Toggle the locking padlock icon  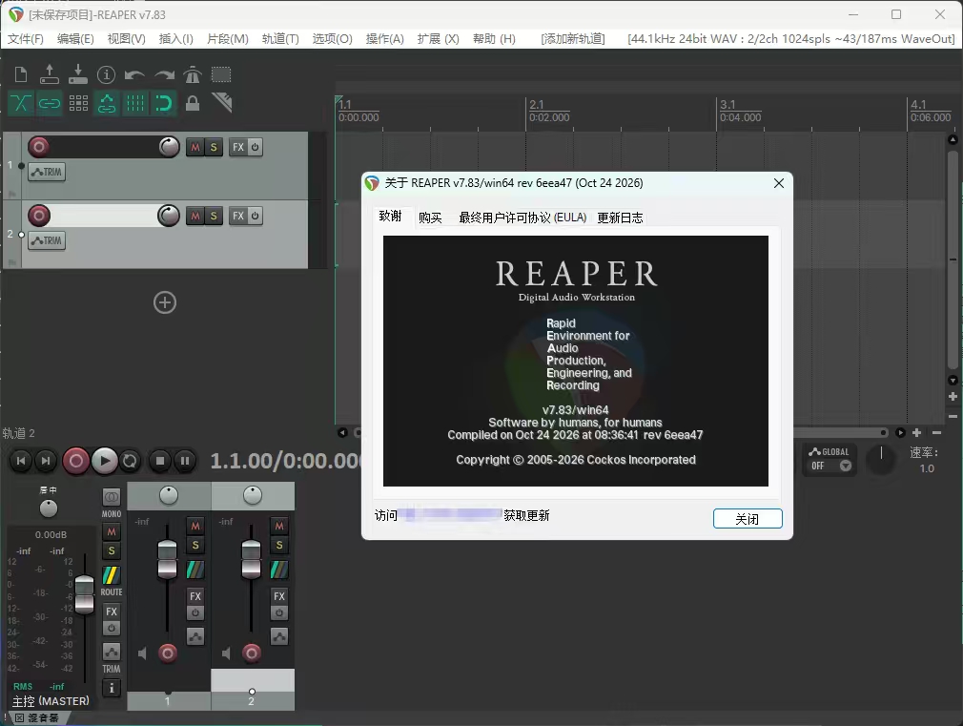pos(193,103)
